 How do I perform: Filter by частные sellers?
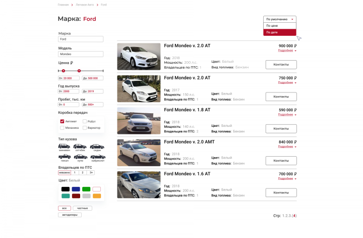[x=82, y=208]
